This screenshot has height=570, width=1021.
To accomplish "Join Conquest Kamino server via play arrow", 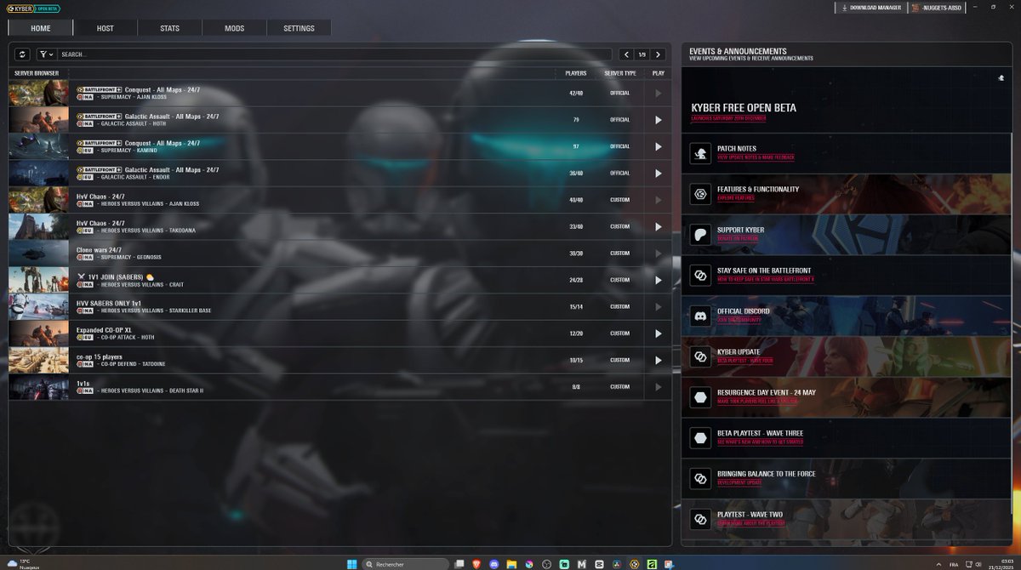I will (x=658, y=146).
